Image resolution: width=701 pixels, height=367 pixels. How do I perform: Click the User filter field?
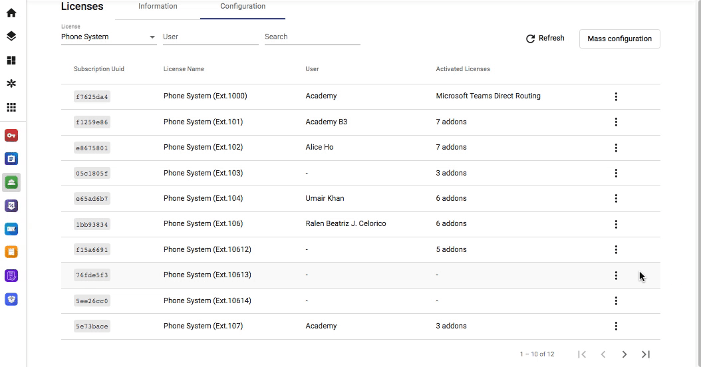(211, 37)
